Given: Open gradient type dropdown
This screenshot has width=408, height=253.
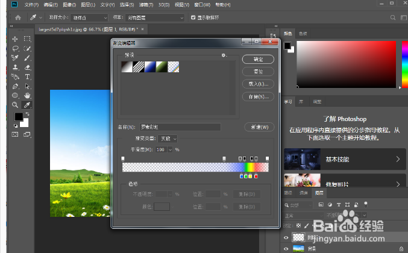Looking at the screenshot, I should click(x=168, y=139).
